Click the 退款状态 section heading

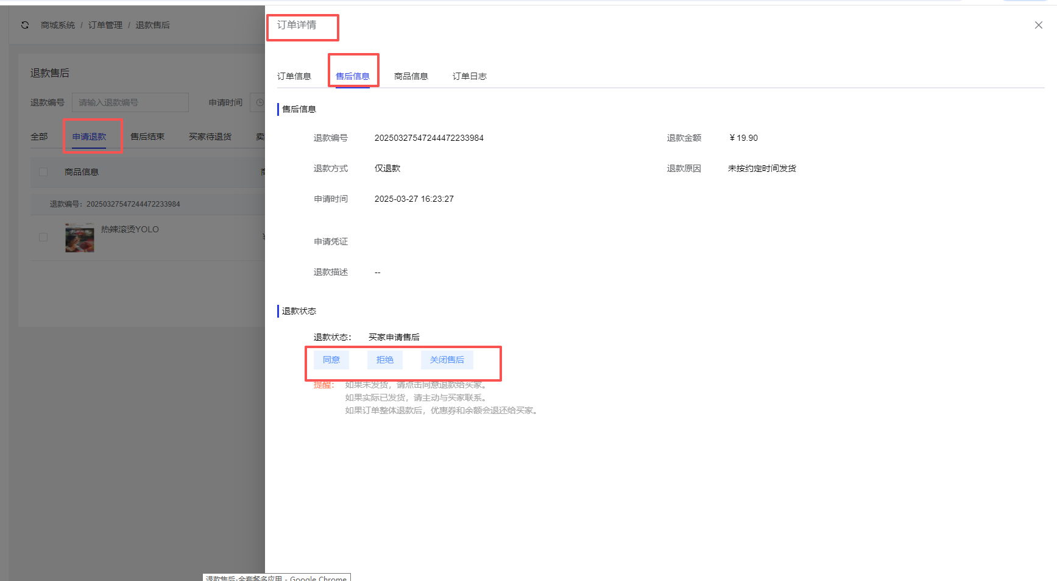(x=299, y=311)
